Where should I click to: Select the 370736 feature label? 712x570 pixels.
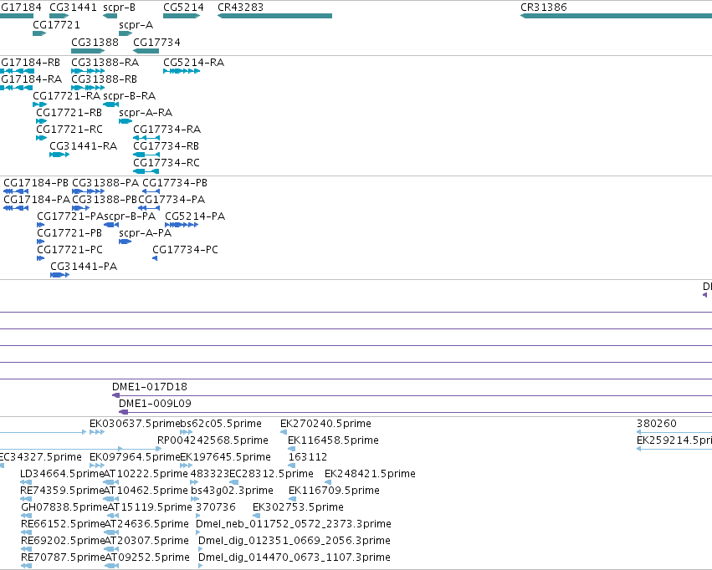tap(216, 507)
